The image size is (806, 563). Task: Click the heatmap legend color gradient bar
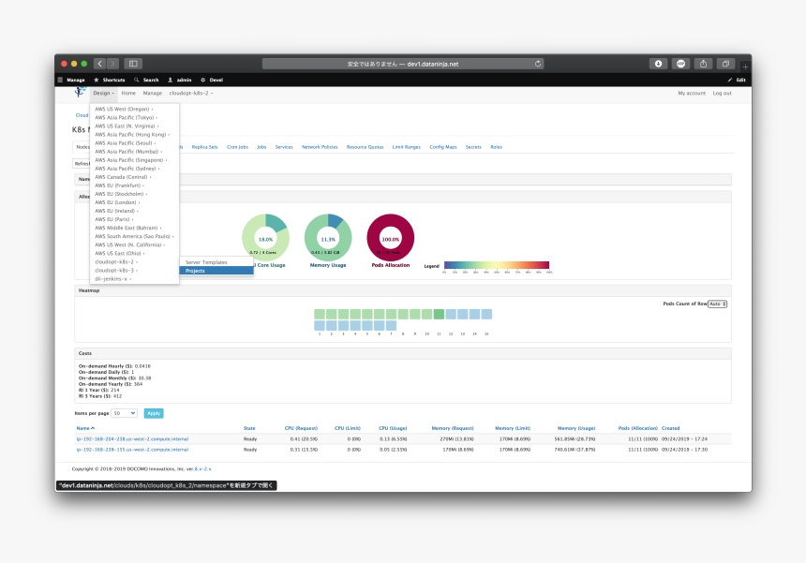[497, 265]
